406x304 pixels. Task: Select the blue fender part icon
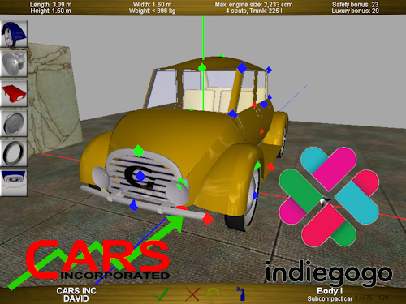(14, 34)
